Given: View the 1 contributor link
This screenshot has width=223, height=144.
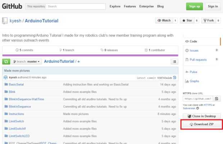Looking at the screenshot, I should pos(155,50).
